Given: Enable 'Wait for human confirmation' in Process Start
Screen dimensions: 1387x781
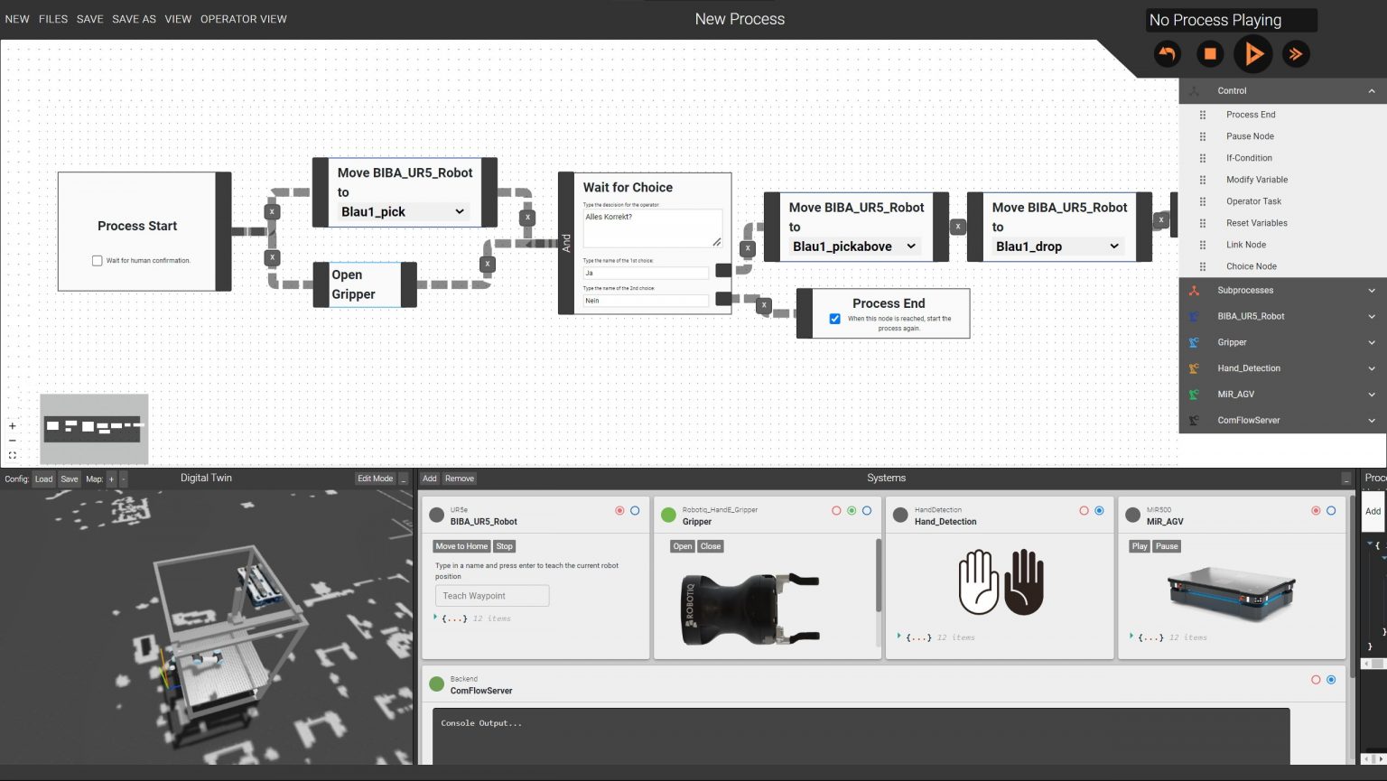Looking at the screenshot, I should (x=97, y=260).
